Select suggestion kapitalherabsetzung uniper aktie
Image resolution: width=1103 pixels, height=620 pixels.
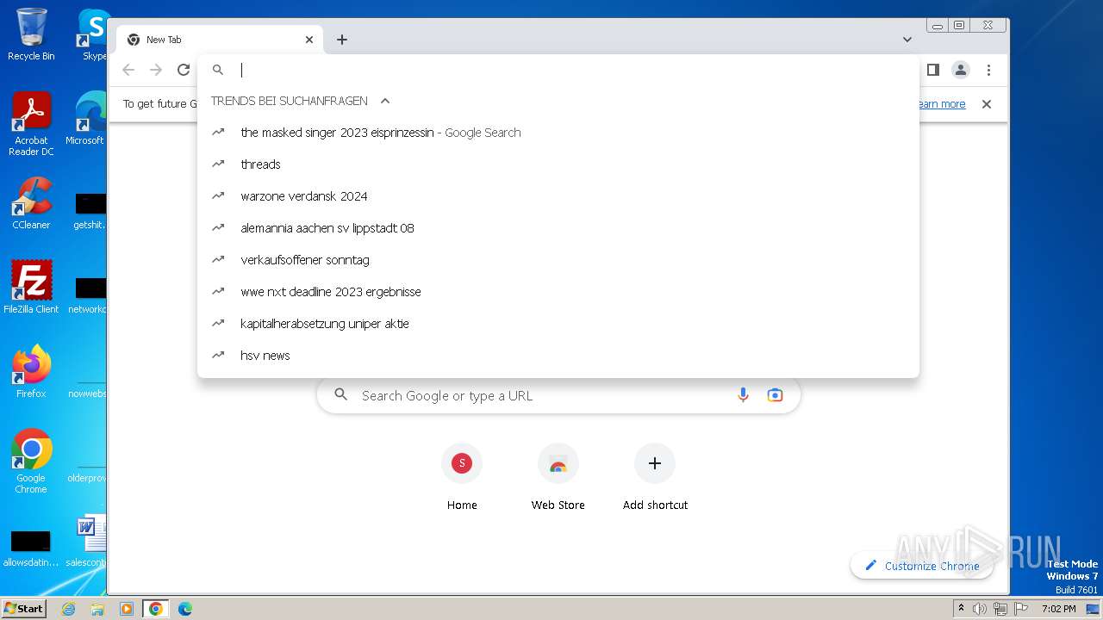558,324
